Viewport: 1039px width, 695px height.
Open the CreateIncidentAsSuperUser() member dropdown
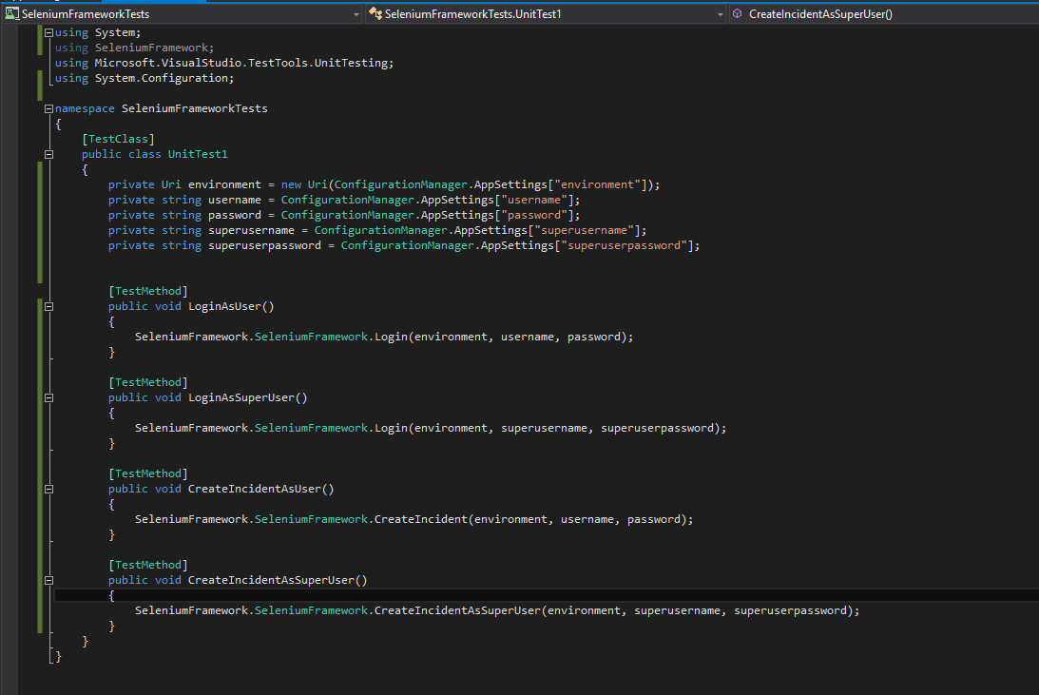point(884,14)
